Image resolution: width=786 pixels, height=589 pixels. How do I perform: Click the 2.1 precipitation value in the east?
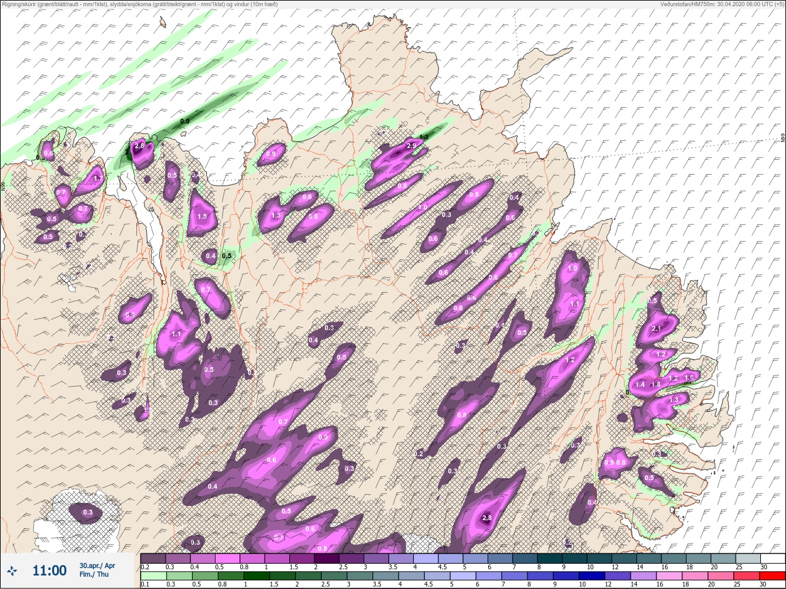[656, 329]
